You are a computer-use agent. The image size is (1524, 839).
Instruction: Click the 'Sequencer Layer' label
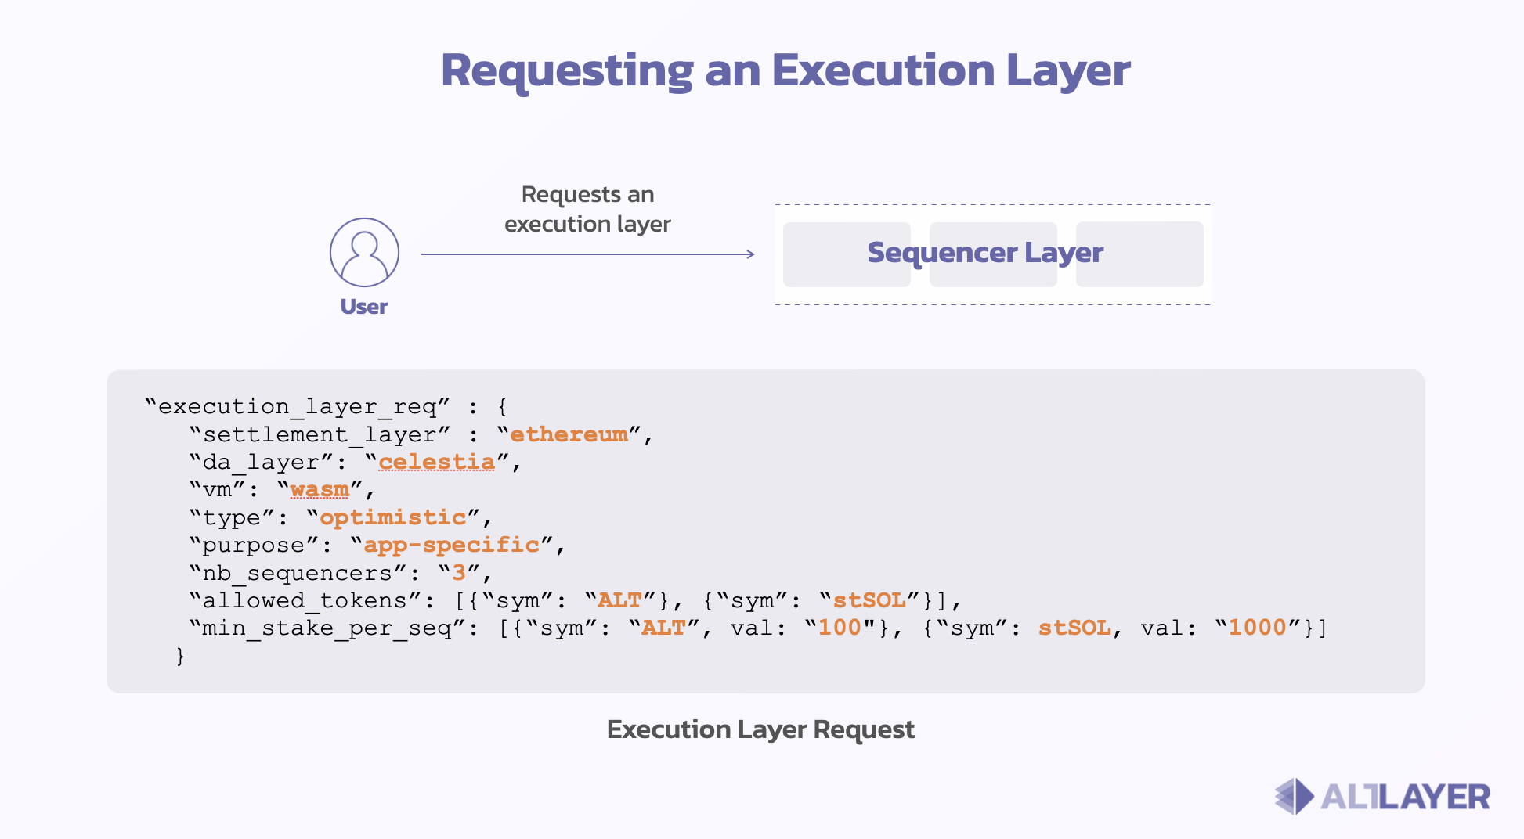pos(984,253)
